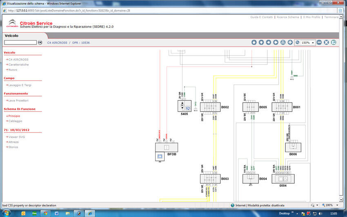Viewport: 347px width, 217px height.
Task: Zoom out using the minus icon
Action: pos(319,43)
